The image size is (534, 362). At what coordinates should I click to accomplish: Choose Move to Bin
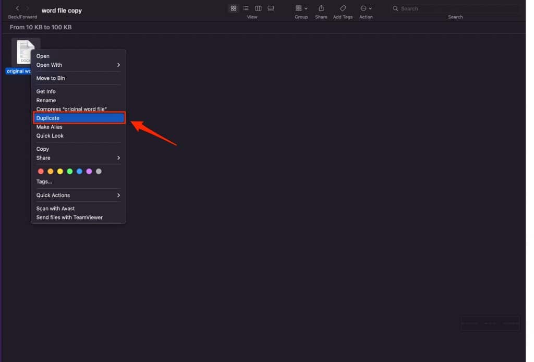click(x=78, y=78)
